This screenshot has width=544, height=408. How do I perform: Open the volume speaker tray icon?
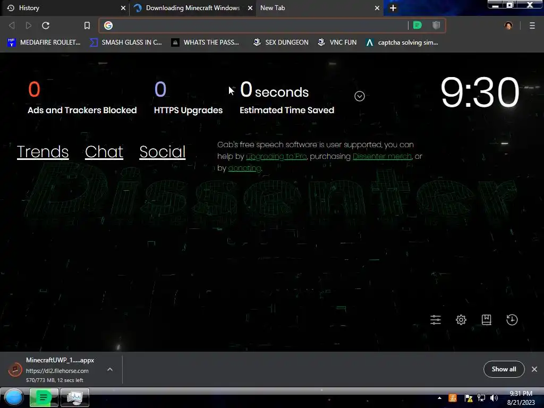(x=494, y=398)
